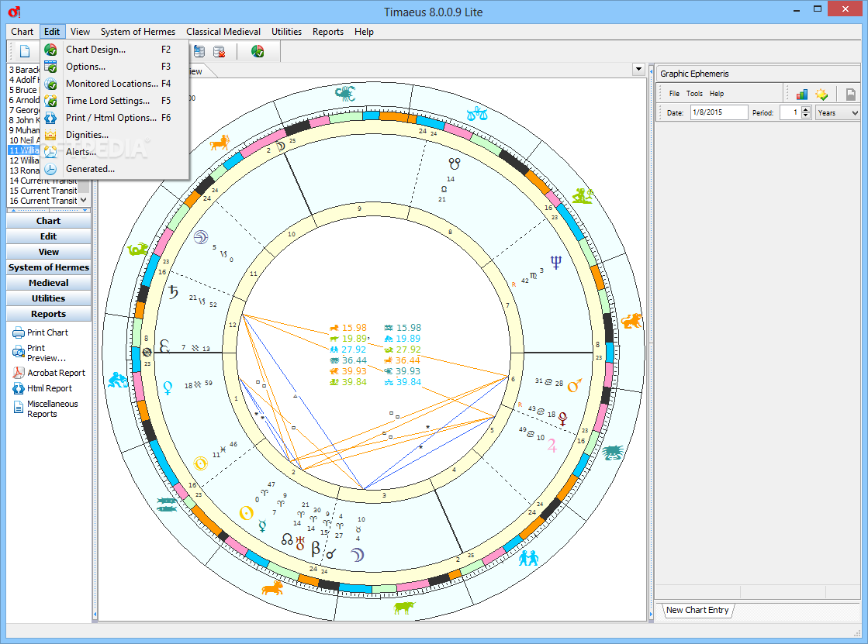868x644 pixels.
Task: Click the Miscellaneous Reports document icon
Action: coord(19,408)
